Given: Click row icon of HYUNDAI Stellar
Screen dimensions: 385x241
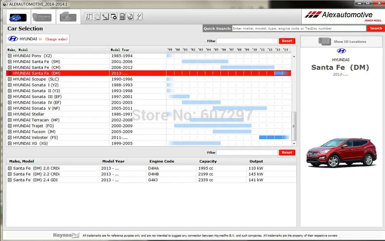Looking at the screenshot, I should pyautogui.click(x=10, y=114).
